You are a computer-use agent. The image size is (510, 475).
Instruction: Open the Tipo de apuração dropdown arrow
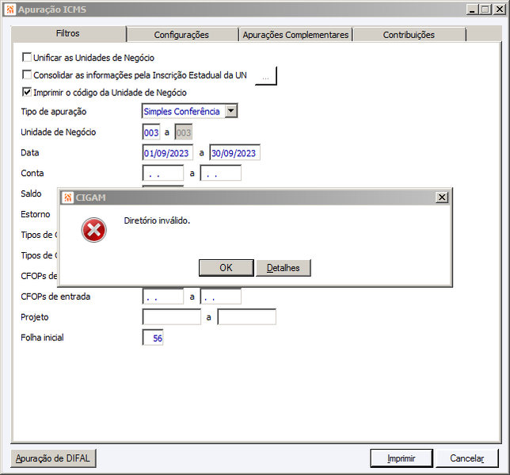[231, 111]
